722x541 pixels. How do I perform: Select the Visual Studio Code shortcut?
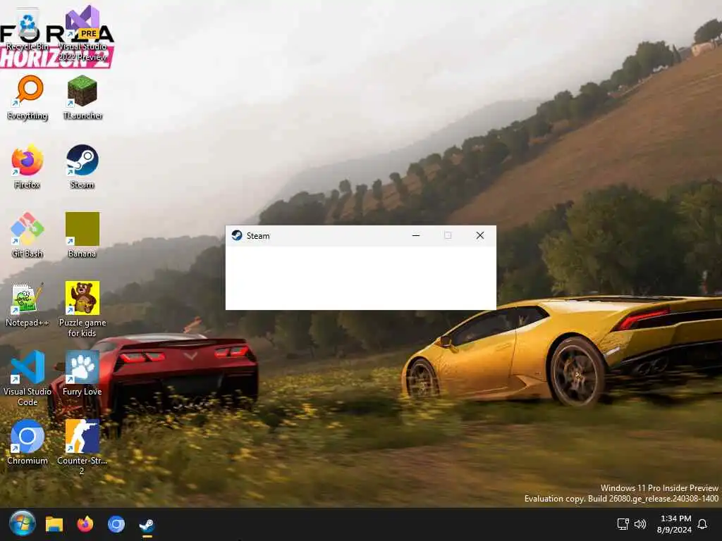[x=27, y=378]
